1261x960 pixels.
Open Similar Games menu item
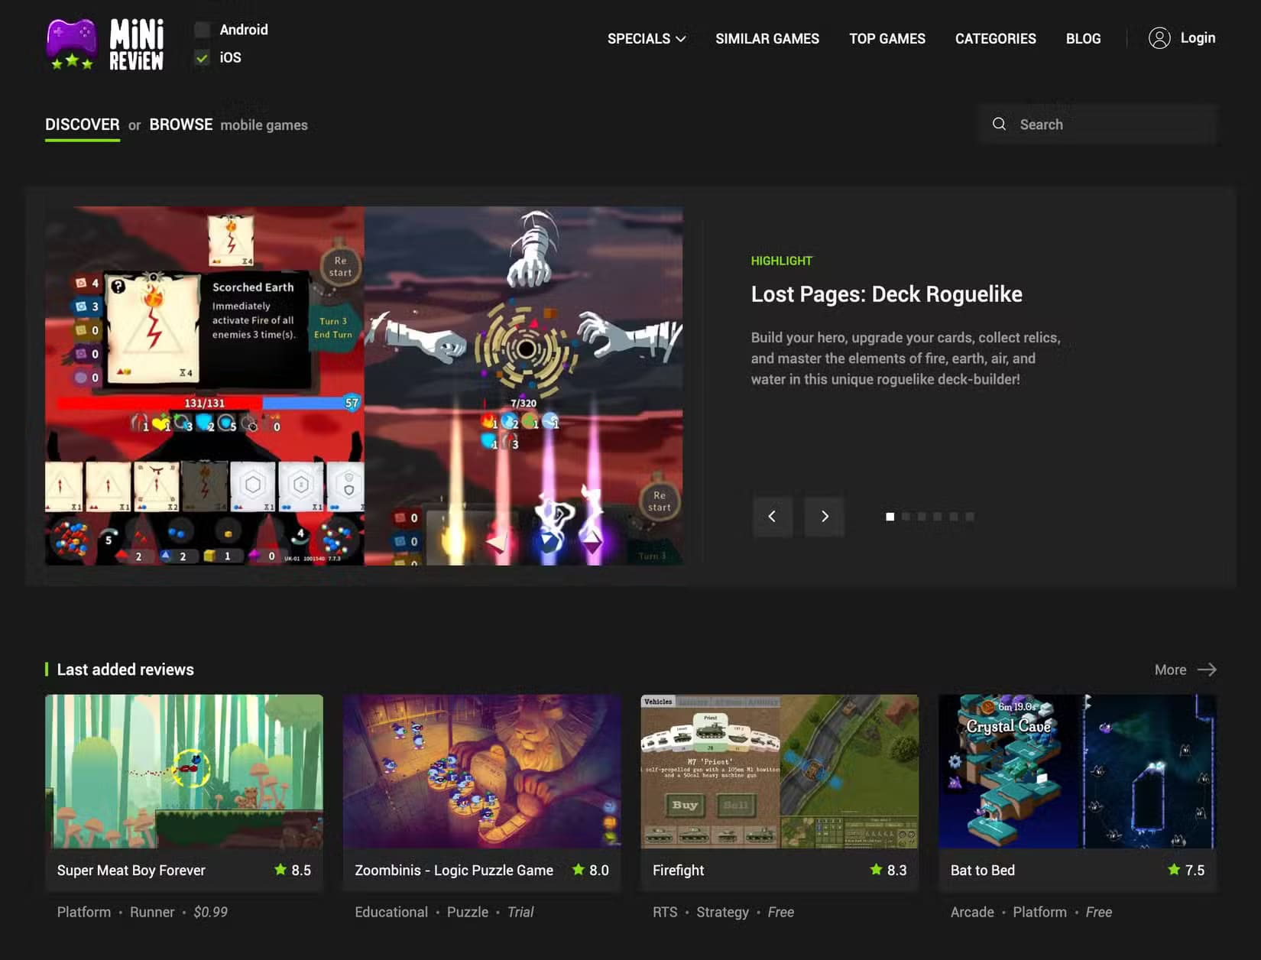click(x=767, y=38)
